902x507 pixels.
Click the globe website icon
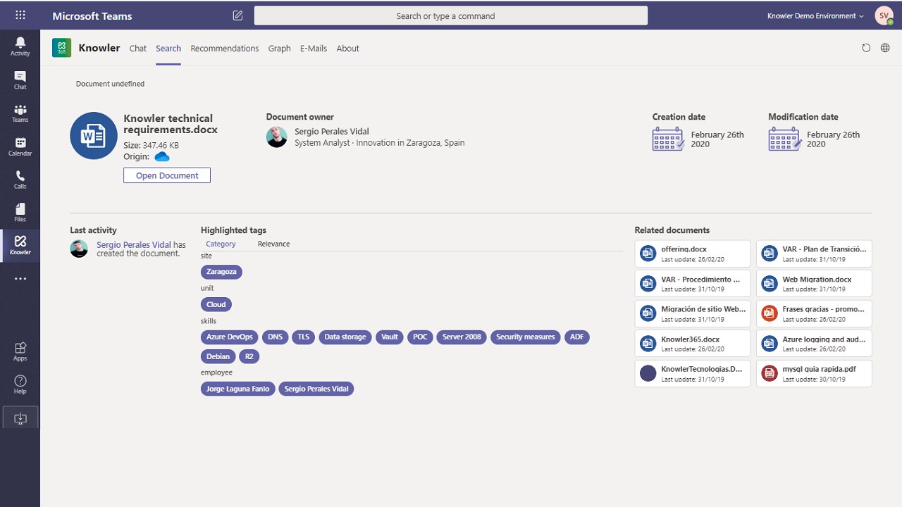click(885, 48)
